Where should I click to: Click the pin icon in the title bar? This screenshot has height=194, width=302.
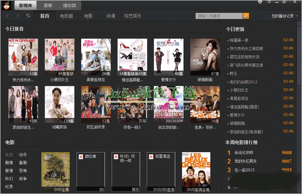(x=260, y=2)
